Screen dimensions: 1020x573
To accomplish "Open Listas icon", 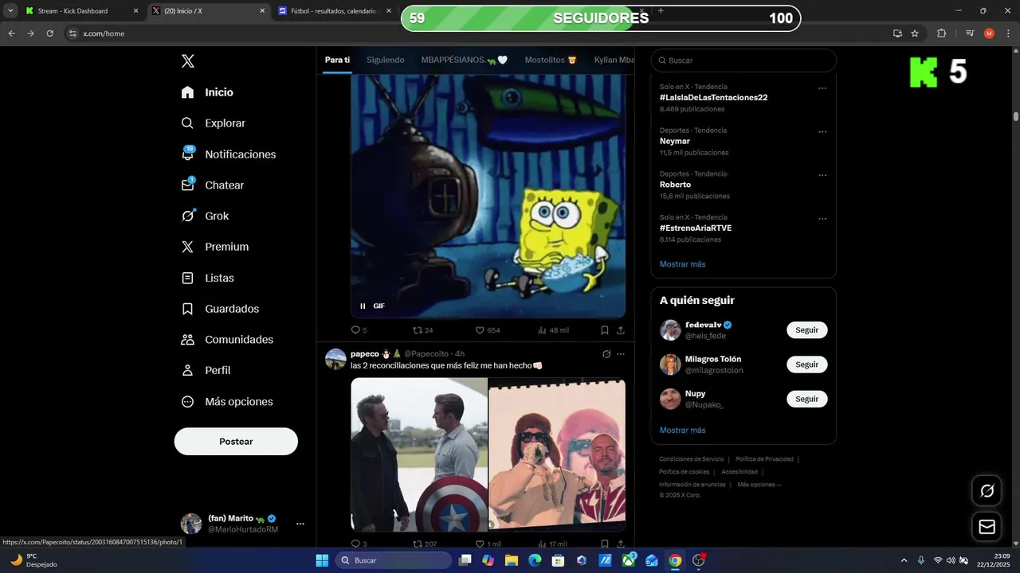I will [x=187, y=278].
